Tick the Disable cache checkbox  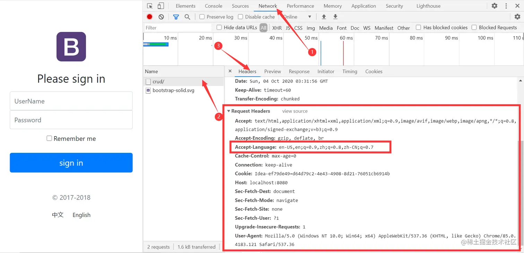(241, 17)
